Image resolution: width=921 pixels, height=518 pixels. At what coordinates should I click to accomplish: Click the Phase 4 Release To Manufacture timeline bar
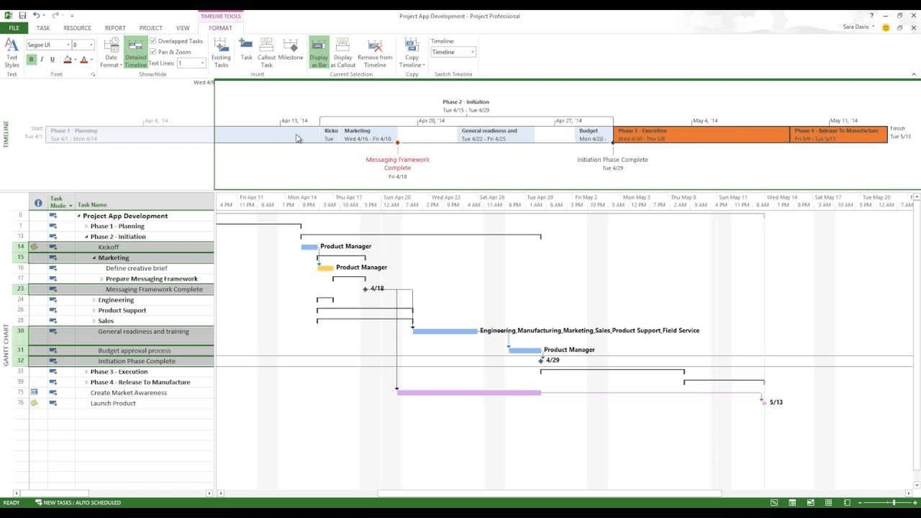839,134
